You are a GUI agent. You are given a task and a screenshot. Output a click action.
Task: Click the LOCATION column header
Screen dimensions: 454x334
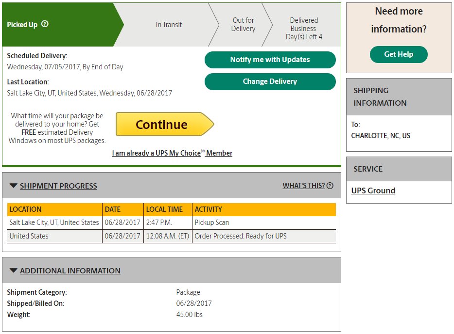pos(55,209)
